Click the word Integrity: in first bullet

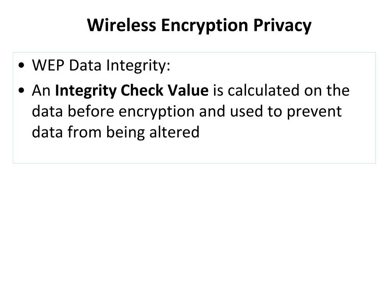138,65
